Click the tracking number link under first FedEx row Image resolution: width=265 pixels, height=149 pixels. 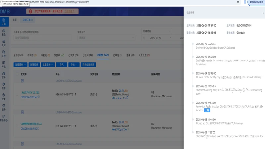coord(120,98)
